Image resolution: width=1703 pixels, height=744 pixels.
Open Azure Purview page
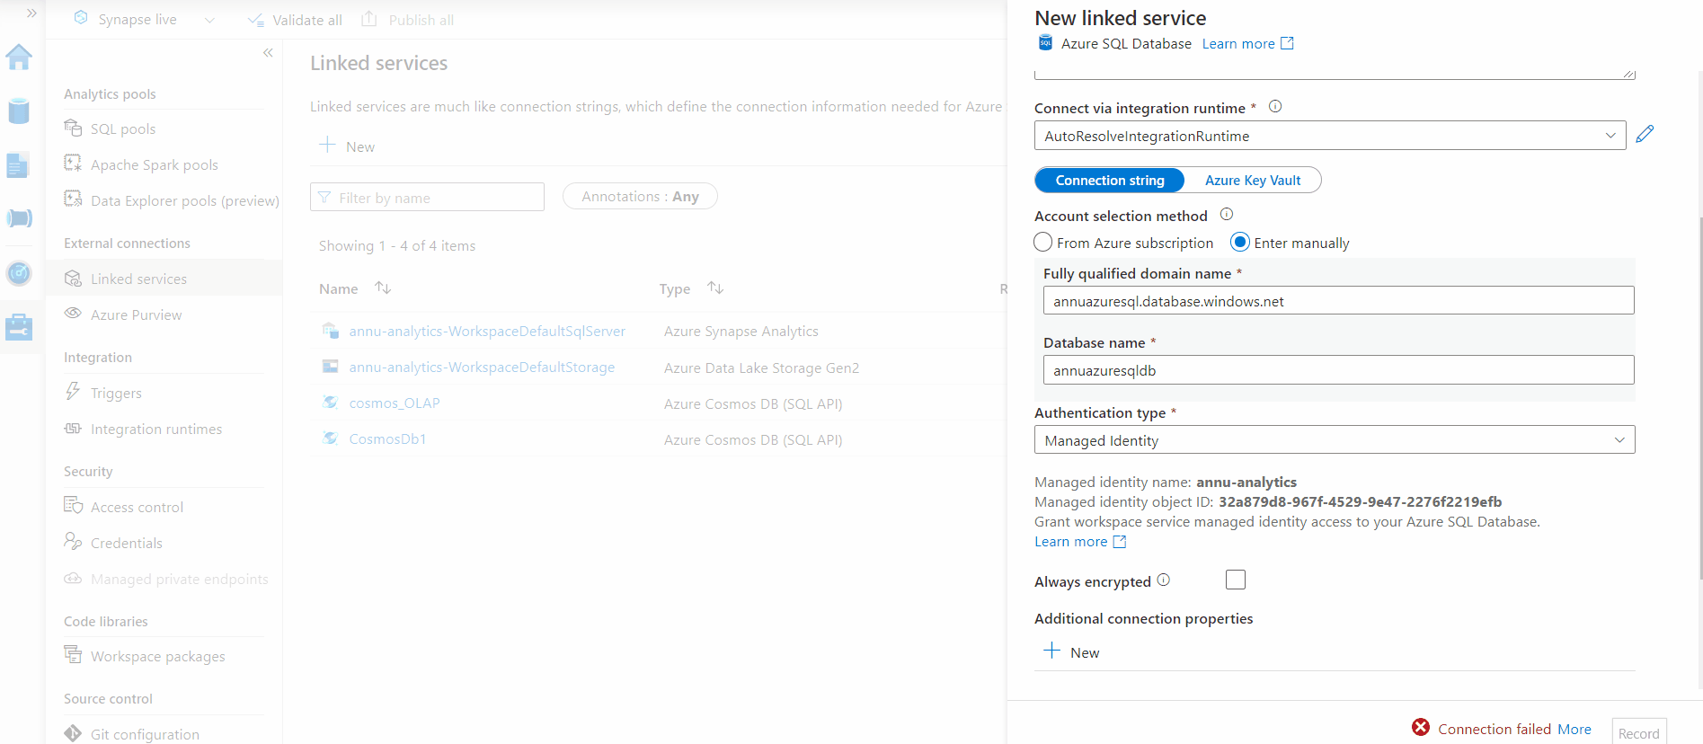[137, 315]
